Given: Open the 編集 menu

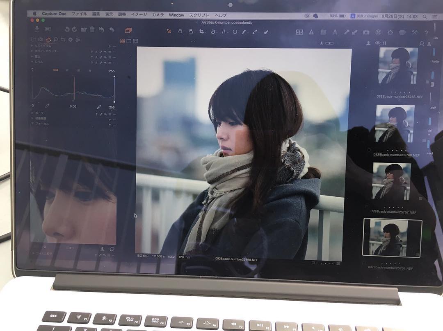Looking at the screenshot, I should click(x=96, y=14).
